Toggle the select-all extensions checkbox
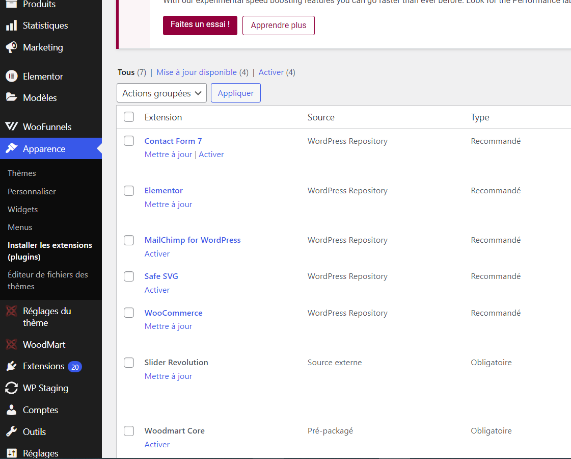571x459 pixels. tap(129, 117)
